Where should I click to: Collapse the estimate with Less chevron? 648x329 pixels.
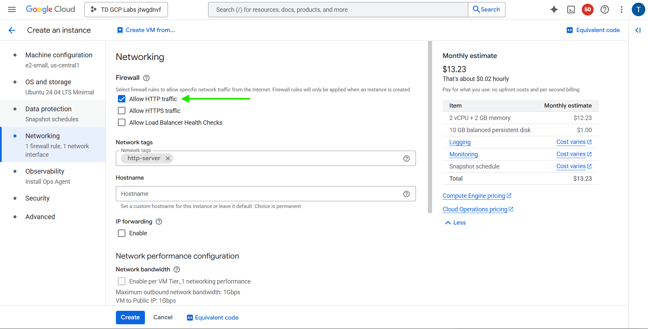(x=455, y=222)
